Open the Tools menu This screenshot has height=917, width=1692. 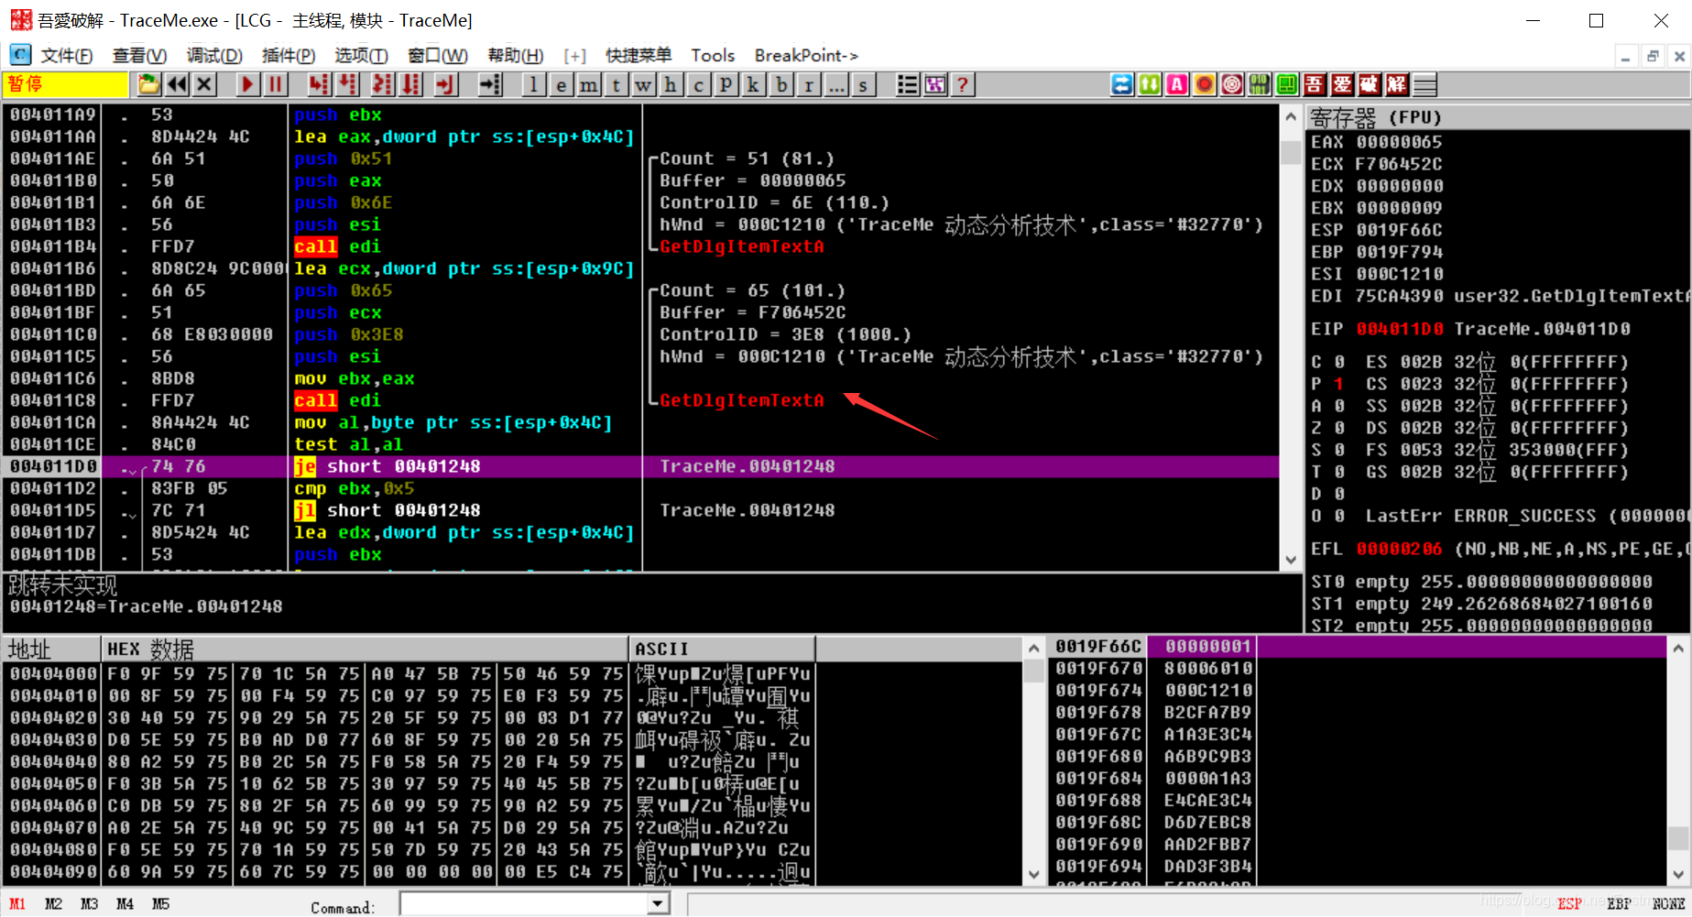tap(713, 56)
